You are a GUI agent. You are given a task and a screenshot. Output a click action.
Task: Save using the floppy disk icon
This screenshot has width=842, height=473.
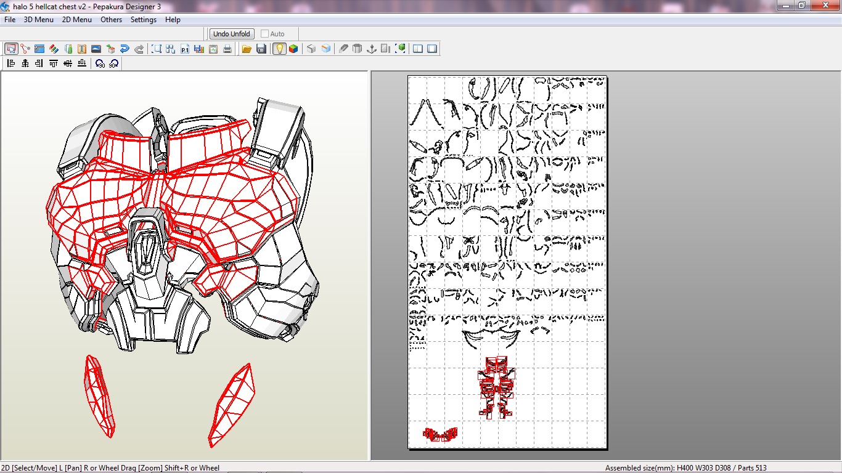(x=261, y=49)
